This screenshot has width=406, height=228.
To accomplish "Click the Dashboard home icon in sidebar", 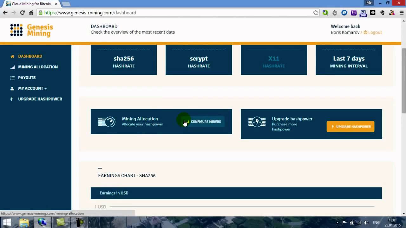I will click(x=12, y=56).
